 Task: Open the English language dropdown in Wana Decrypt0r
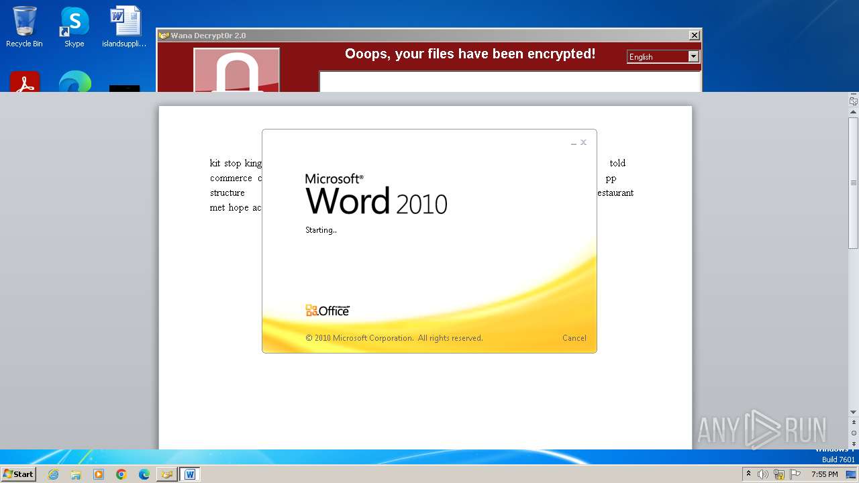694,57
